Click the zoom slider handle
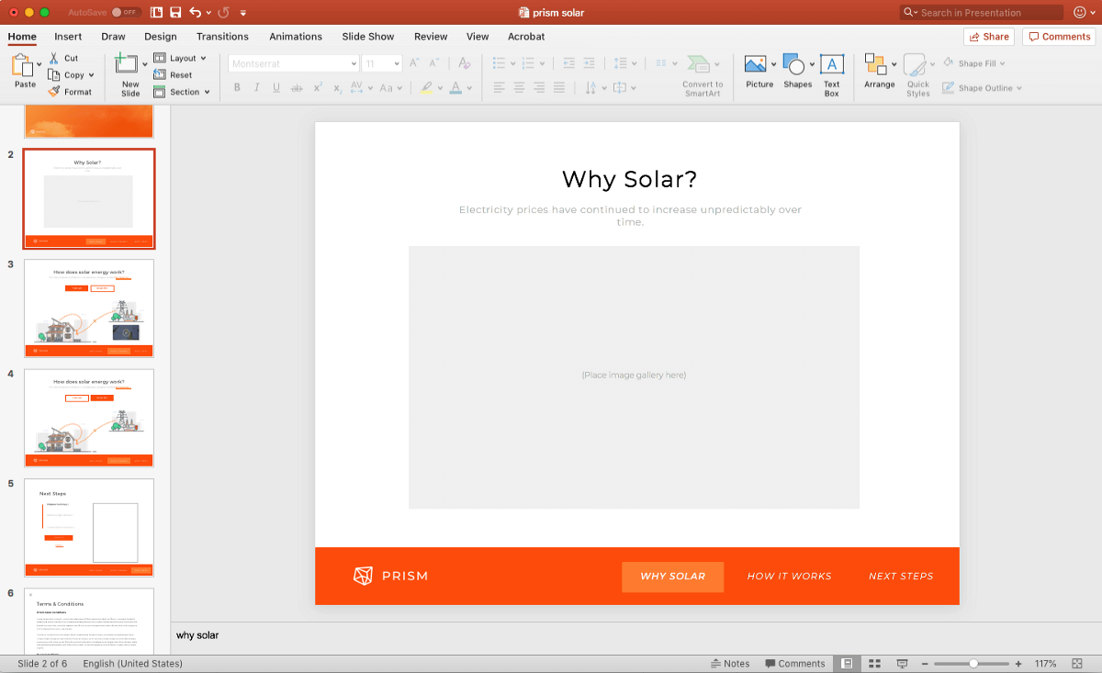This screenshot has width=1102, height=673. point(973,663)
